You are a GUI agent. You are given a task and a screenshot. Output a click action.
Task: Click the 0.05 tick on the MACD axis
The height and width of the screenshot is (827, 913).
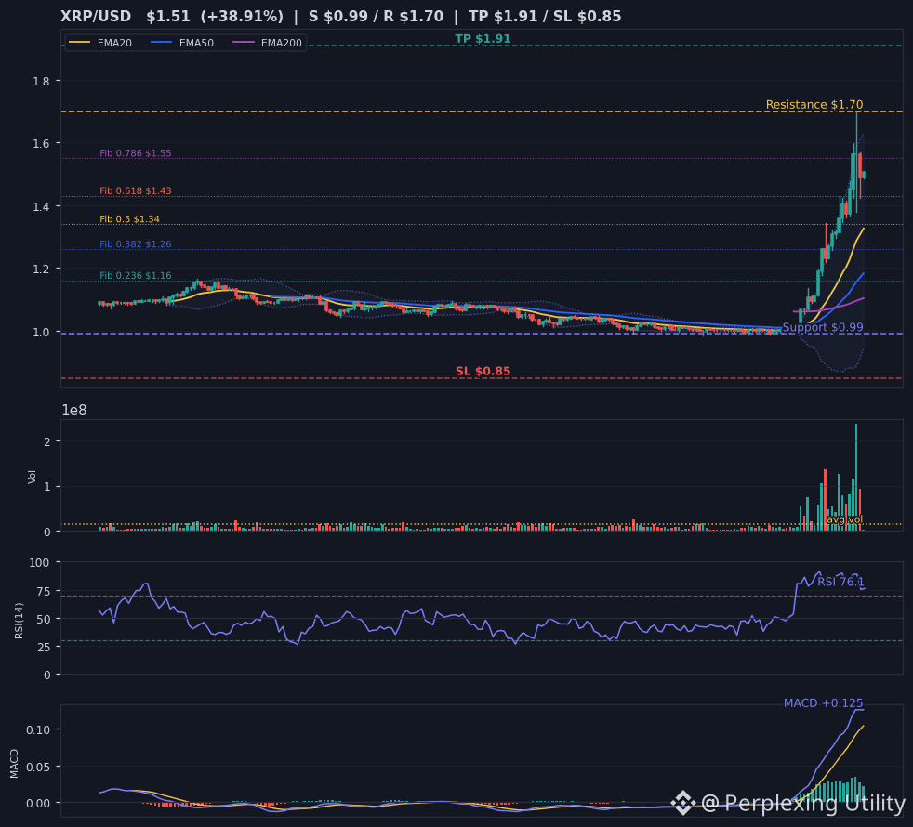(39, 767)
